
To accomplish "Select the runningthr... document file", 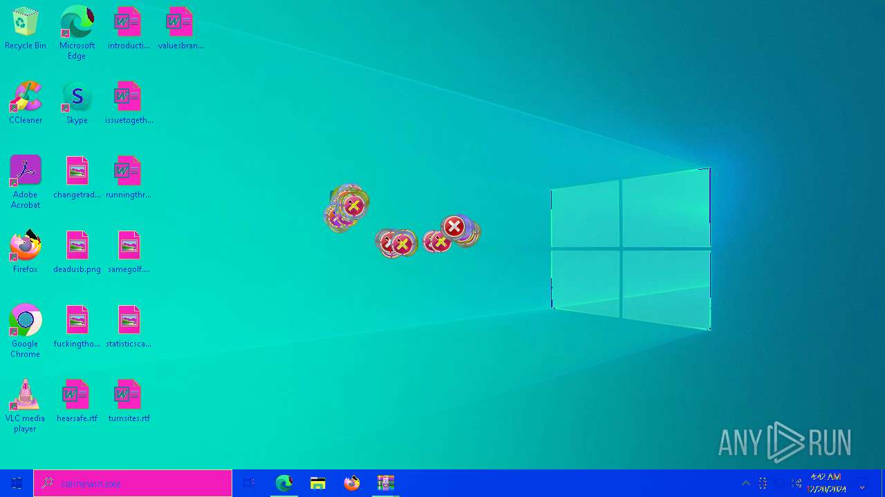I will (x=129, y=178).
